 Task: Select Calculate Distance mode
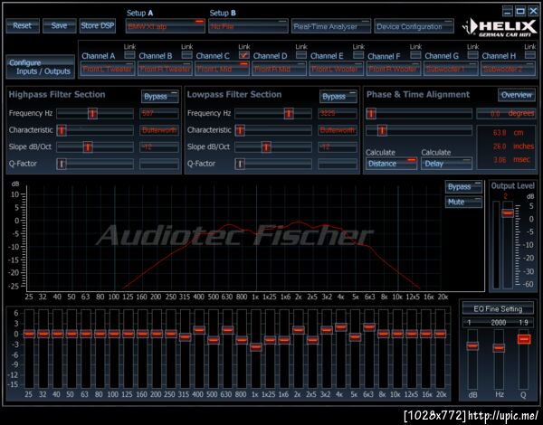[x=391, y=164]
